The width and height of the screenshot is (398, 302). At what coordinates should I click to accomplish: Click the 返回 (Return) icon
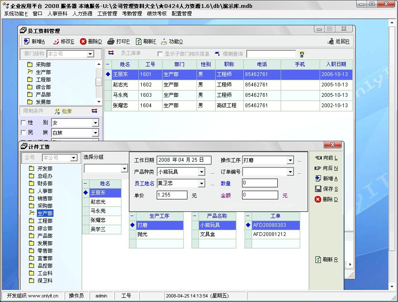(331, 42)
